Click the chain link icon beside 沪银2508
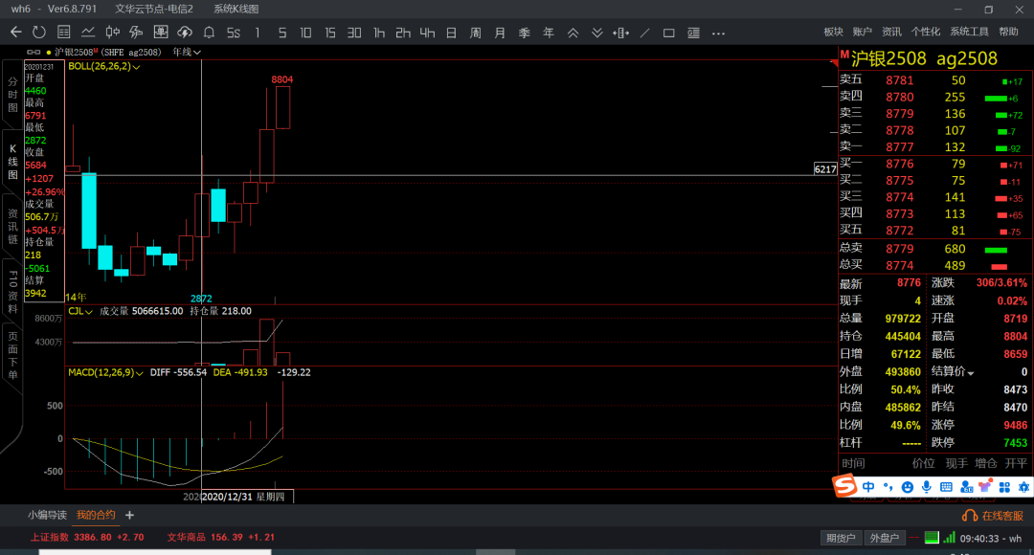Image resolution: width=1034 pixels, height=555 pixels. coord(34,52)
